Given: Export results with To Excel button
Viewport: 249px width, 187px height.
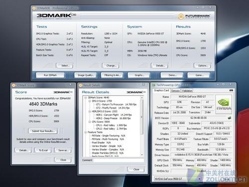Looking at the screenshot, I should [x=43, y=151].
